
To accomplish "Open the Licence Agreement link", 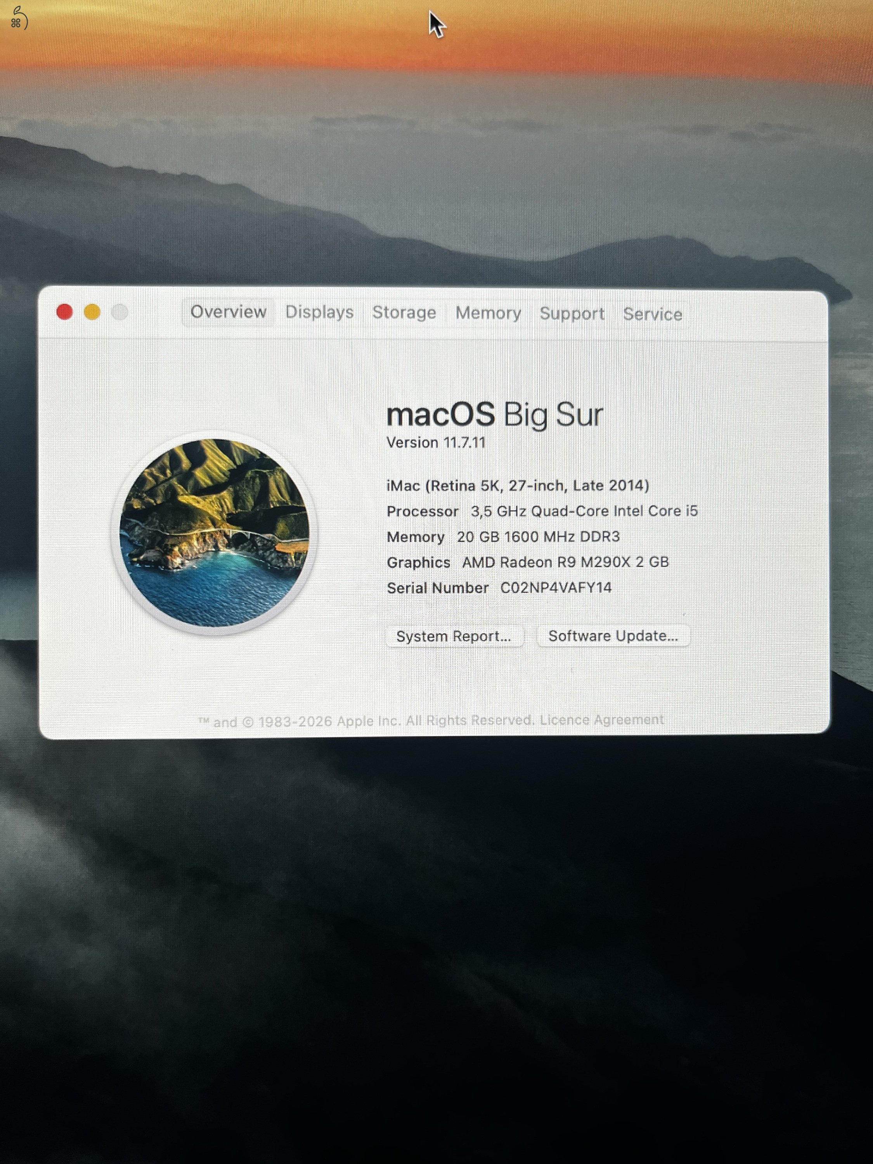I will coord(601,719).
